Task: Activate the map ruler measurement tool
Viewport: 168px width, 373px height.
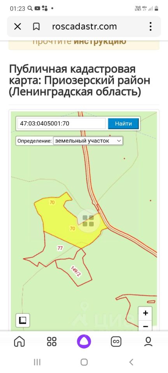Action: click(23, 320)
